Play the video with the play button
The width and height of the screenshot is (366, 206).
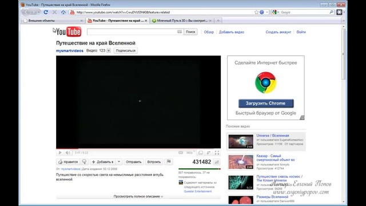click(60, 153)
